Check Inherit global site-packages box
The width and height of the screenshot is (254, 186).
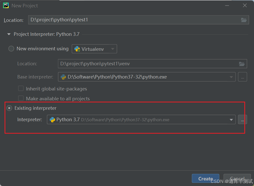coord(21,88)
